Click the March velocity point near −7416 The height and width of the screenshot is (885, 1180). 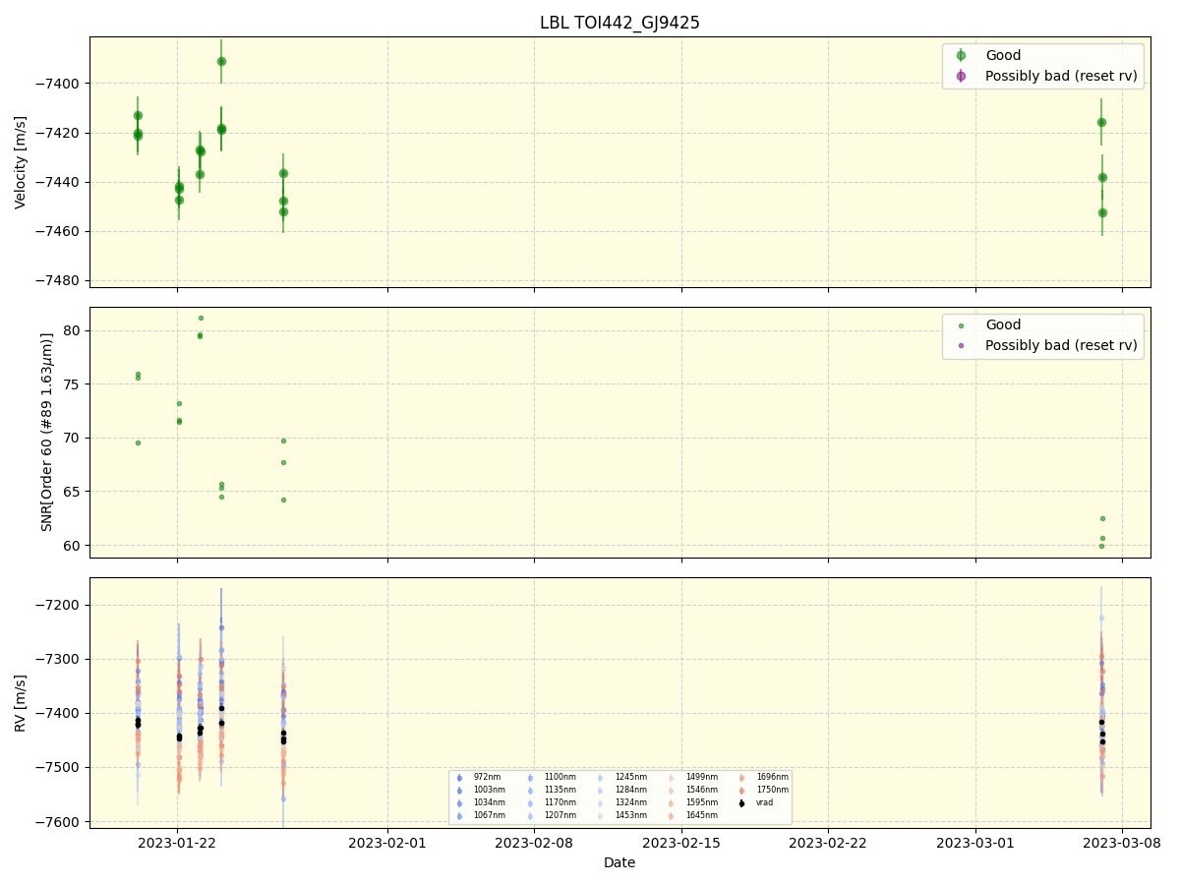pyautogui.click(x=1101, y=122)
